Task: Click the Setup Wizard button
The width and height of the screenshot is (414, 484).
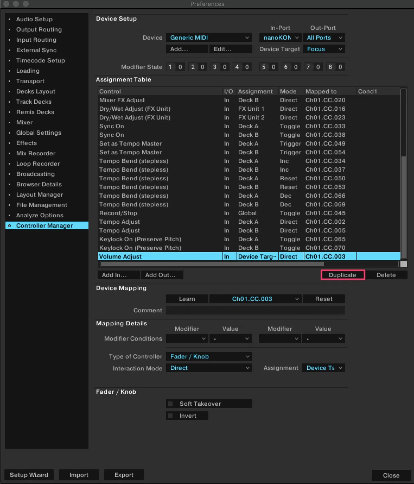Action: (x=29, y=475)
